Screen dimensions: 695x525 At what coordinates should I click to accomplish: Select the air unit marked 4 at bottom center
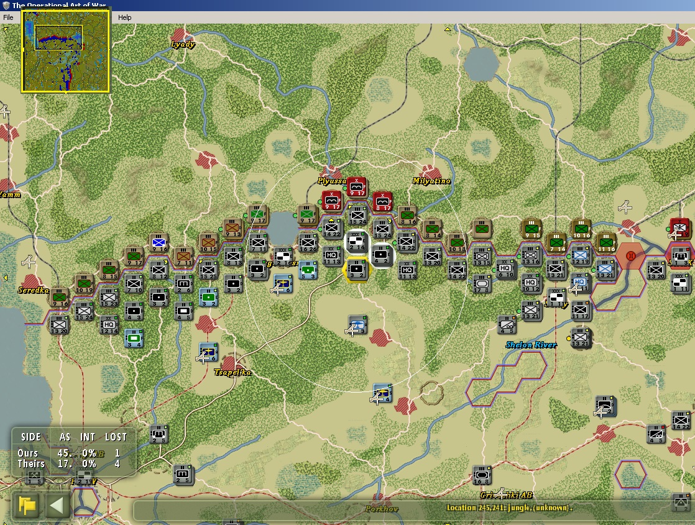tap(382, 393)
